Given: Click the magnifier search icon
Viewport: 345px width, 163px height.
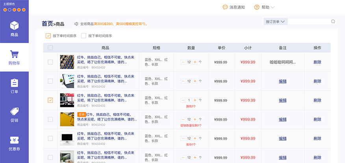Looking at the screenshot, I should [333, 22].
